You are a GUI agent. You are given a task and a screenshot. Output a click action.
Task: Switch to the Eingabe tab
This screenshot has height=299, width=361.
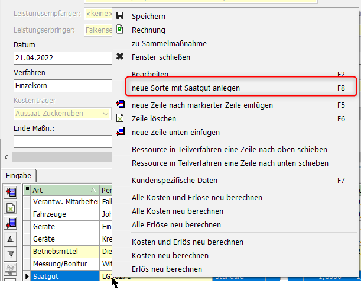coord(18,175)
